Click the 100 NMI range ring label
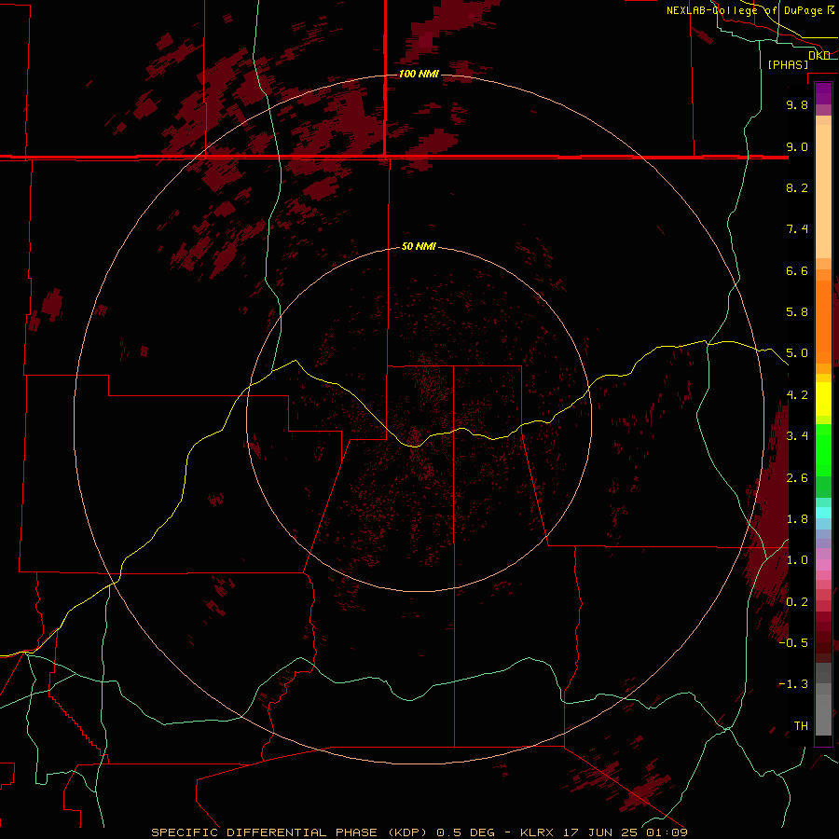Image resolution: width=839 pixels, height=839 pixels. coord(419,74)
